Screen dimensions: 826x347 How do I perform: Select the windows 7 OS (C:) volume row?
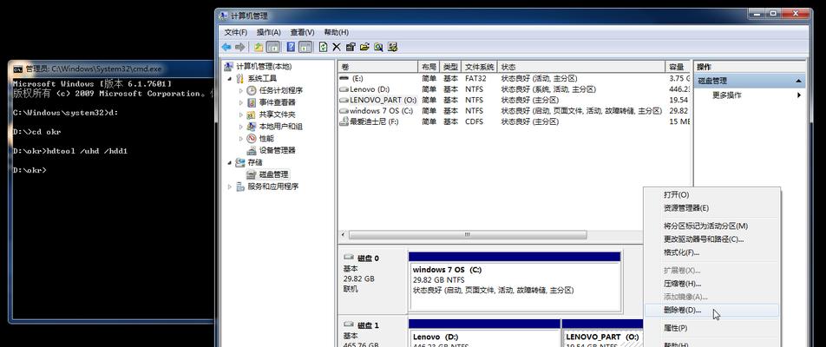514,111
